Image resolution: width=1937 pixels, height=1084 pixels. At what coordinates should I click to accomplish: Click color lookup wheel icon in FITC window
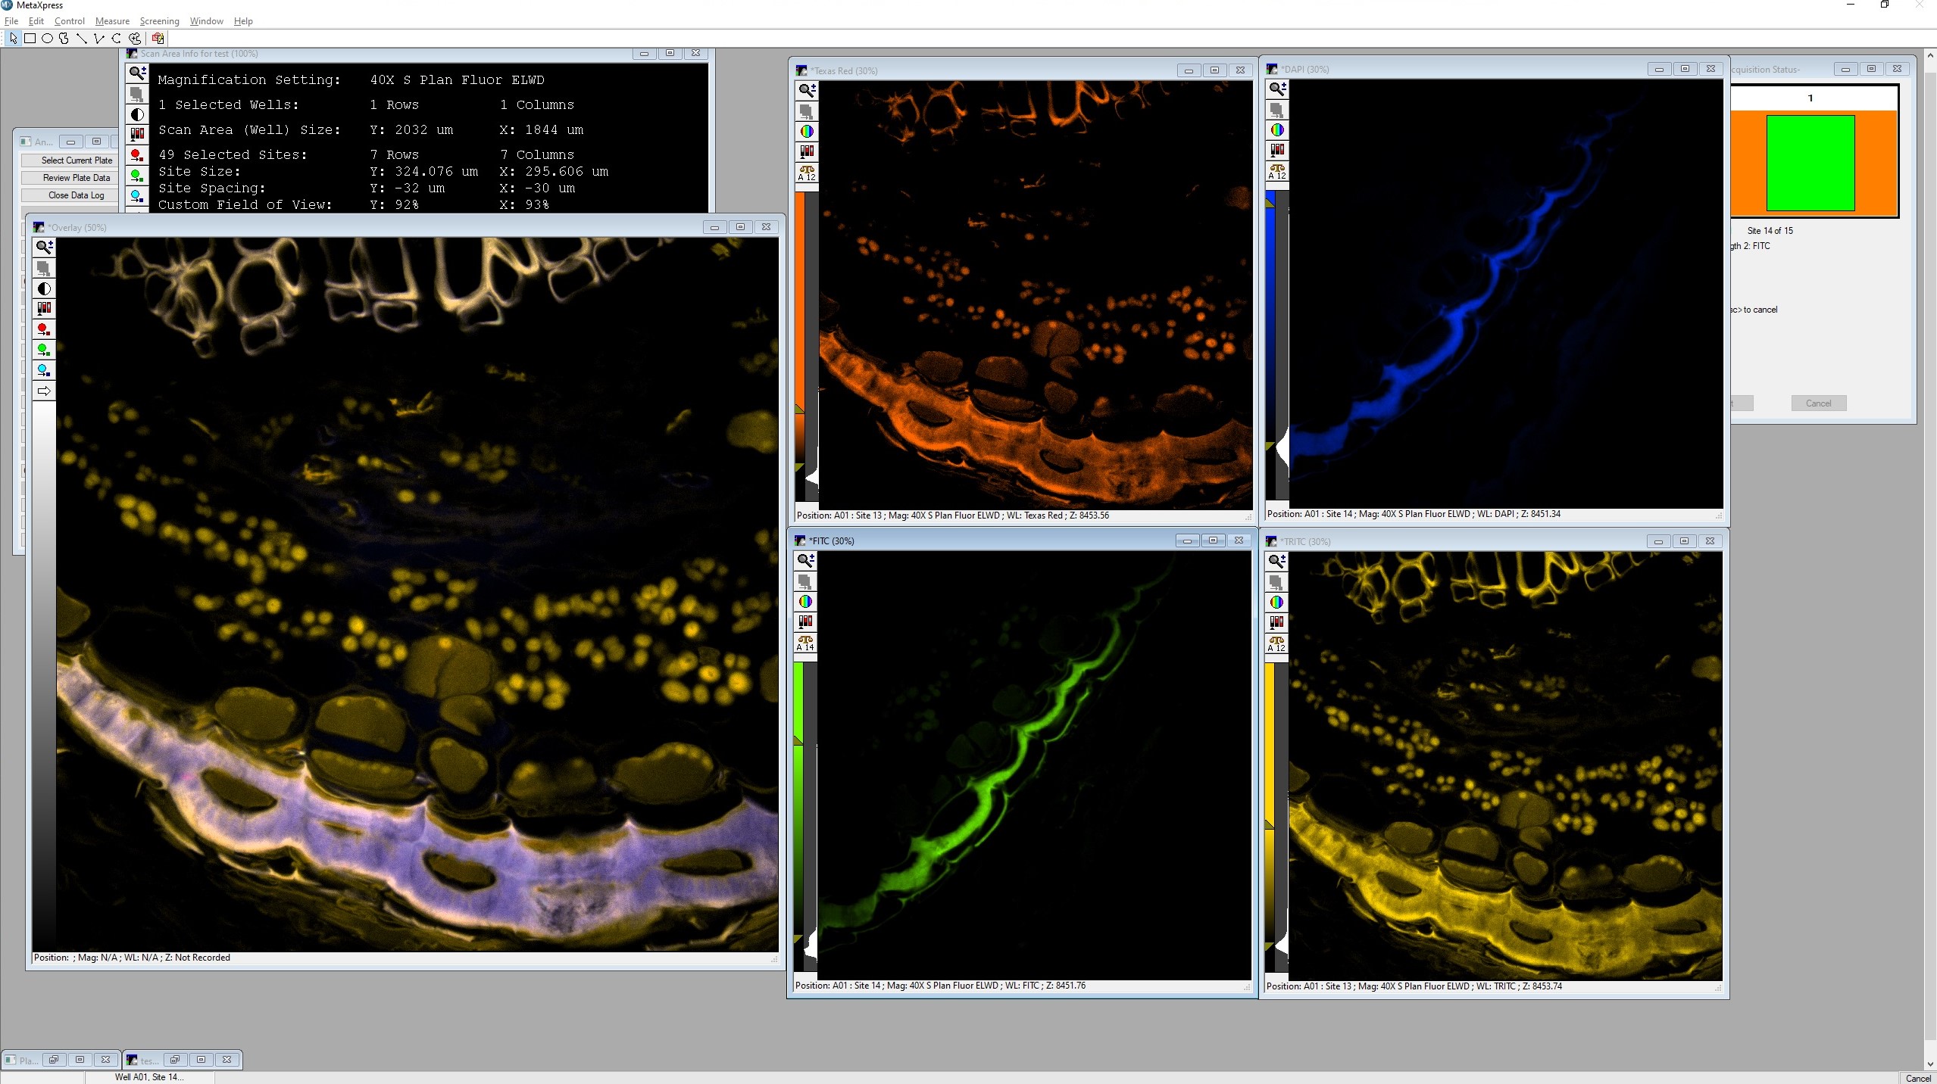click(x=805, y=602)
